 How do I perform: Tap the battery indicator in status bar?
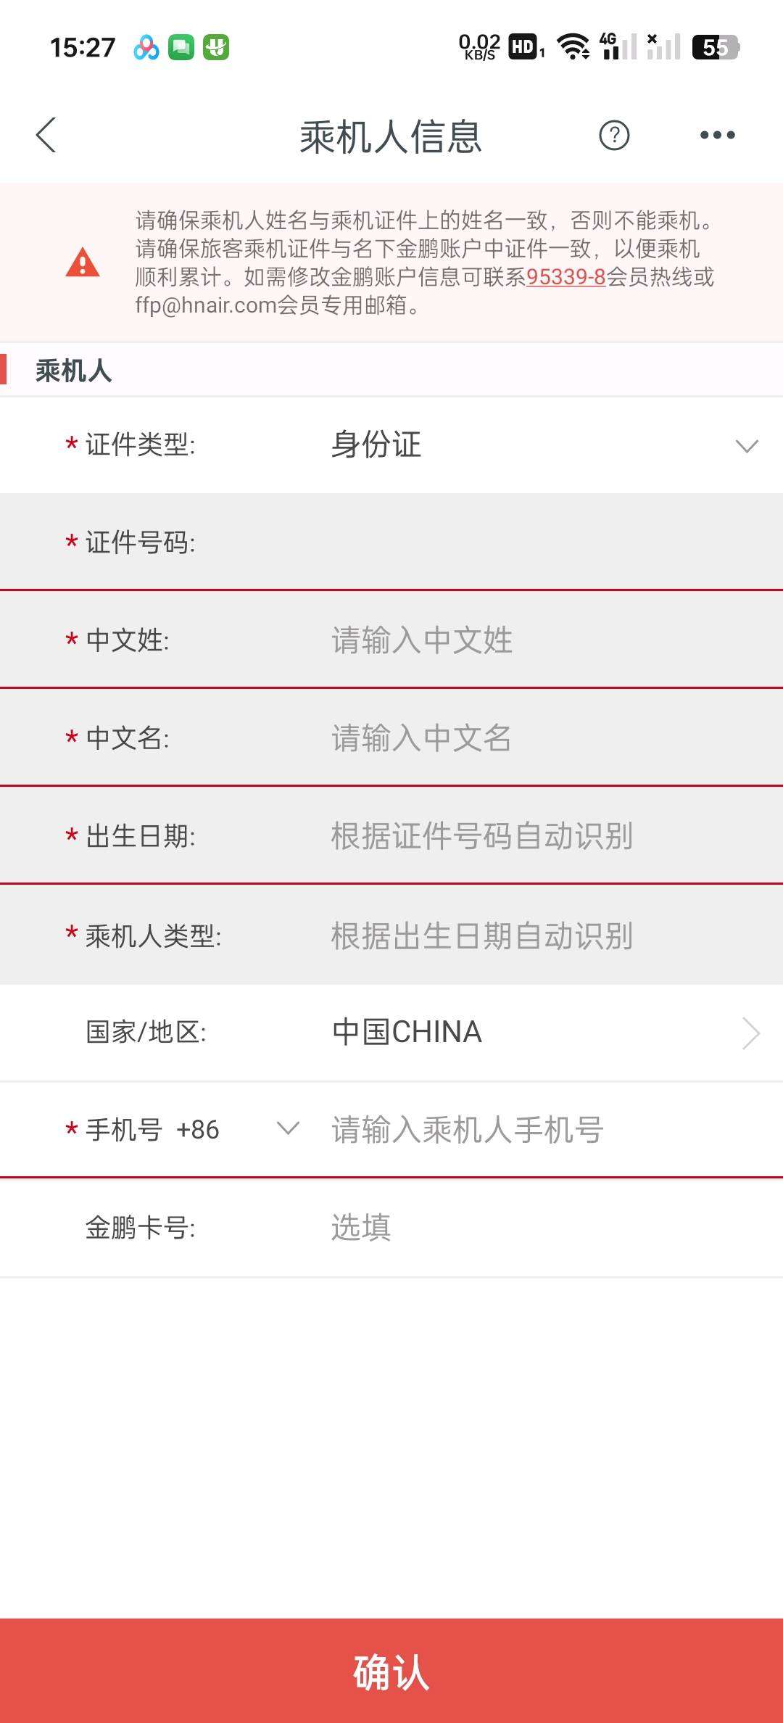tap(715, 47)
